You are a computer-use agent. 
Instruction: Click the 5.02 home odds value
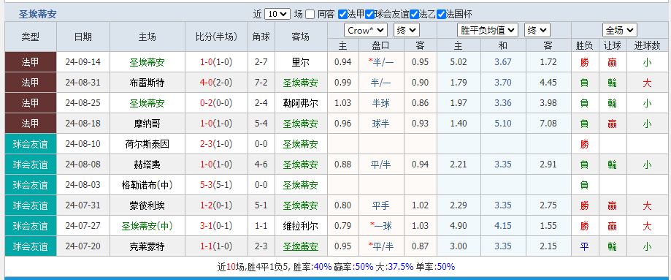tap(459, 62)
